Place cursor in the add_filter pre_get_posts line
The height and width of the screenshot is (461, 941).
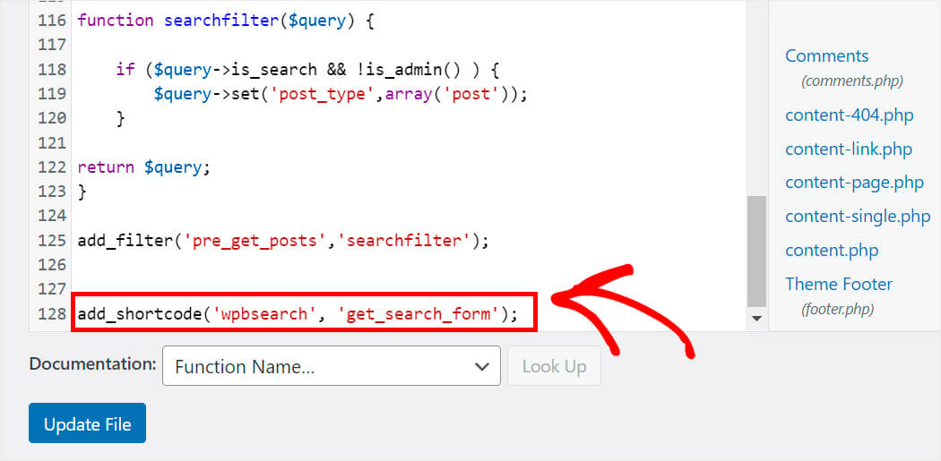[x=283, y=241]
